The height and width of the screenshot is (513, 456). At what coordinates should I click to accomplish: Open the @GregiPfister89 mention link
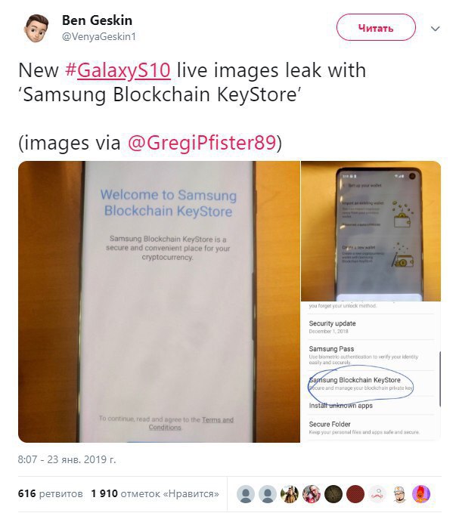202,143
